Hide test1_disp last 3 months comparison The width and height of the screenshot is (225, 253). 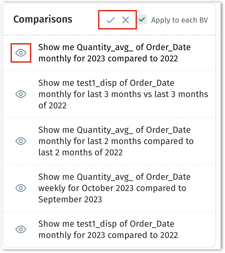[x=21, y=94]
